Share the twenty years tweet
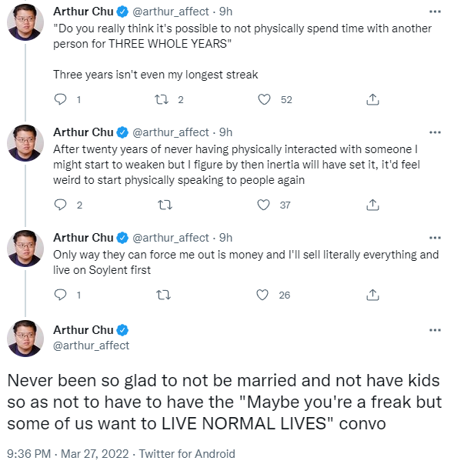 coord(372,205)
